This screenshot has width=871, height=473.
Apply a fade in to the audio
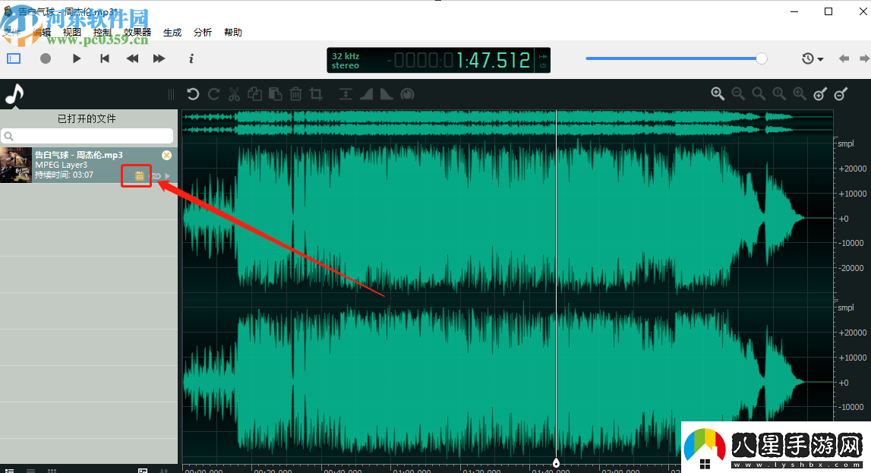[365, 93]
